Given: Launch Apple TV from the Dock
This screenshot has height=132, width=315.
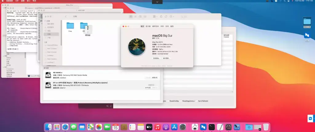Looking at the screenshot, I should 149,127.
